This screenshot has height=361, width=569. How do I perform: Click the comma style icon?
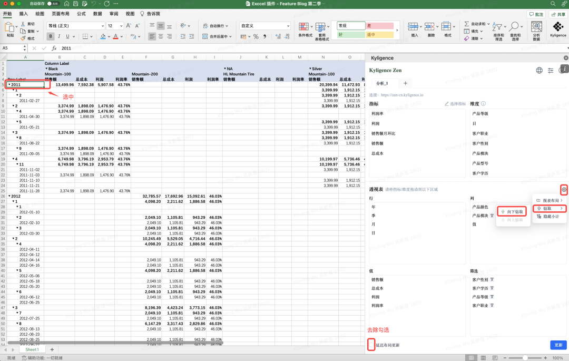tap(264, 36)
